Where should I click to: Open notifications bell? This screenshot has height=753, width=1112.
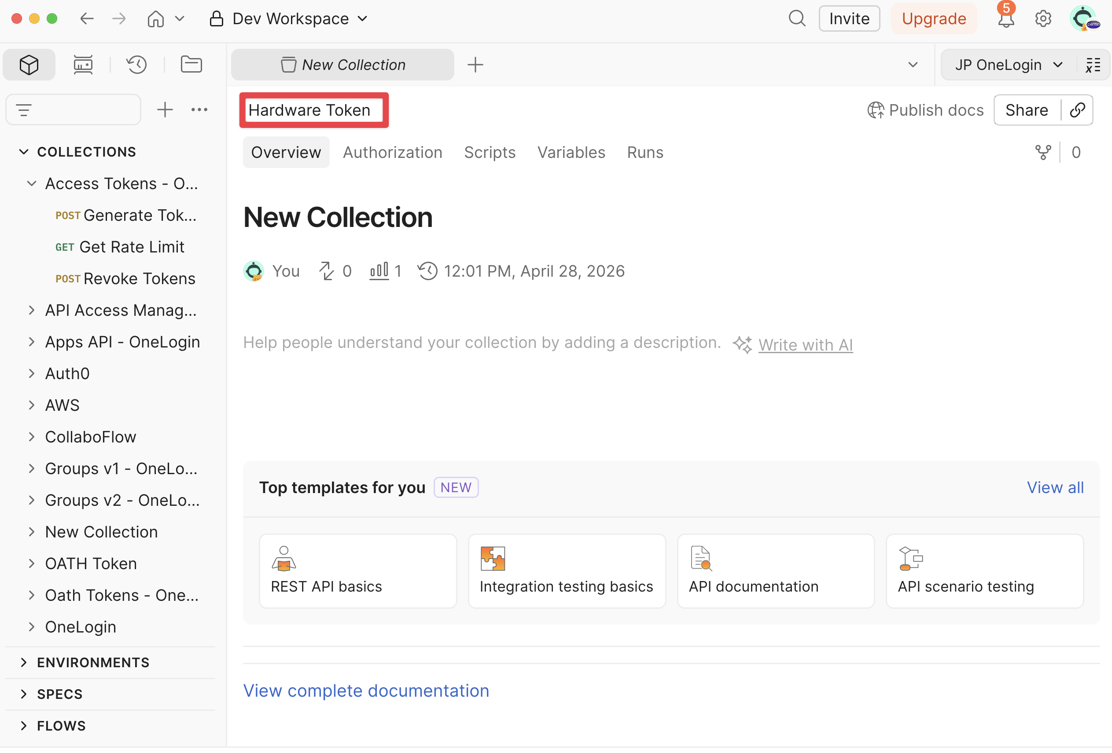click(1006, 18)
